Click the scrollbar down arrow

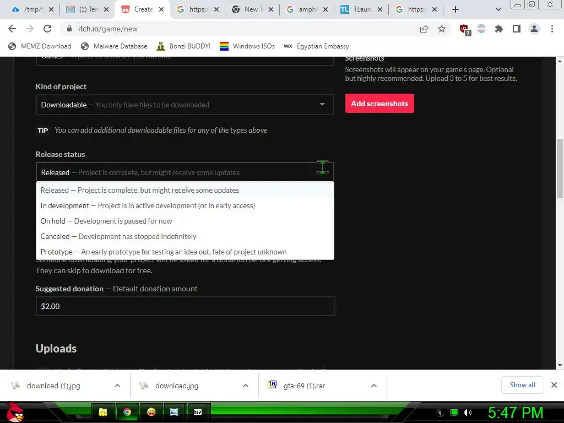pyautogui.click(x=560, y=365)
